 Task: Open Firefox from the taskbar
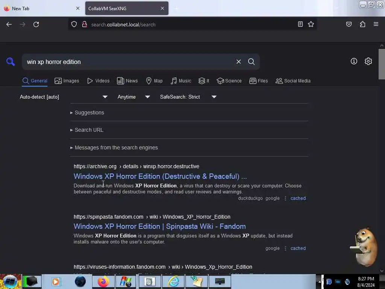103,281
